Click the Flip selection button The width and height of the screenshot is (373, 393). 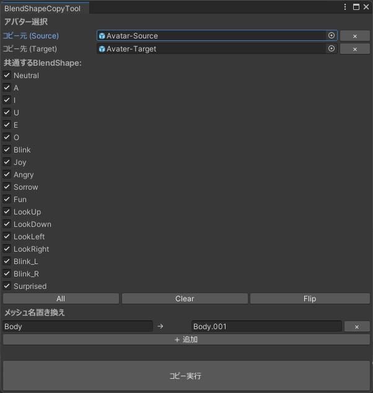pos(310,299)
